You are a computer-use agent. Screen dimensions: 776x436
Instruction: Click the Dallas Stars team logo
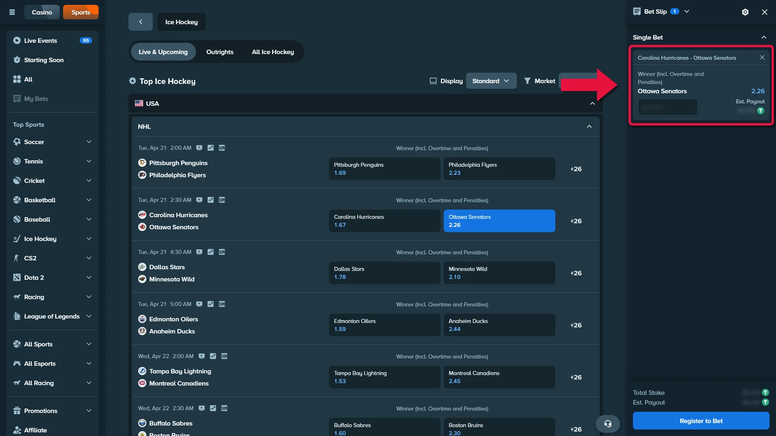(x=142, y=267)
